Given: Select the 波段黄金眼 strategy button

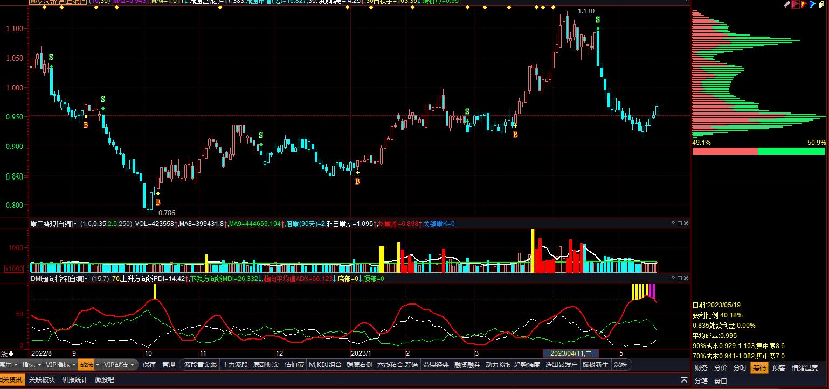Looking at the screenshot, I should pos(200,364).
